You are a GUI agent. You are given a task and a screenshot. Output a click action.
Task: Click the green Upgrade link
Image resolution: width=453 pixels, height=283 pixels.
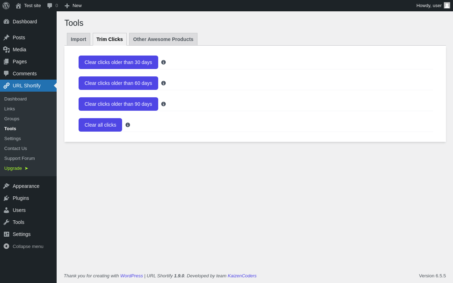coord(16,168)
